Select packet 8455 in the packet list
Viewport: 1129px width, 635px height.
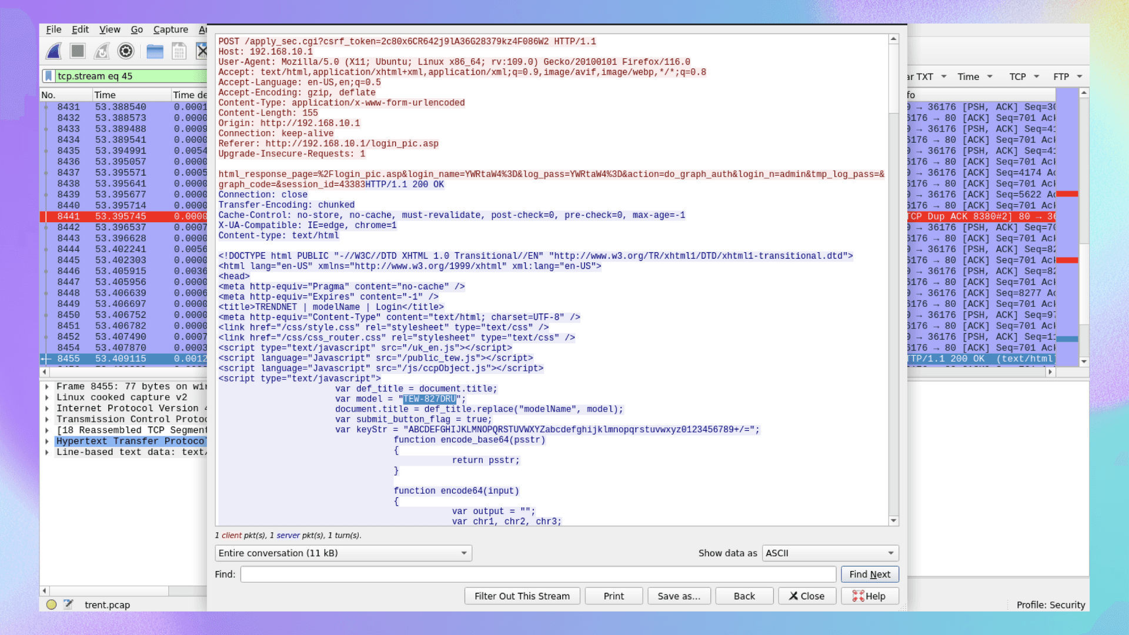coord(123,359)
